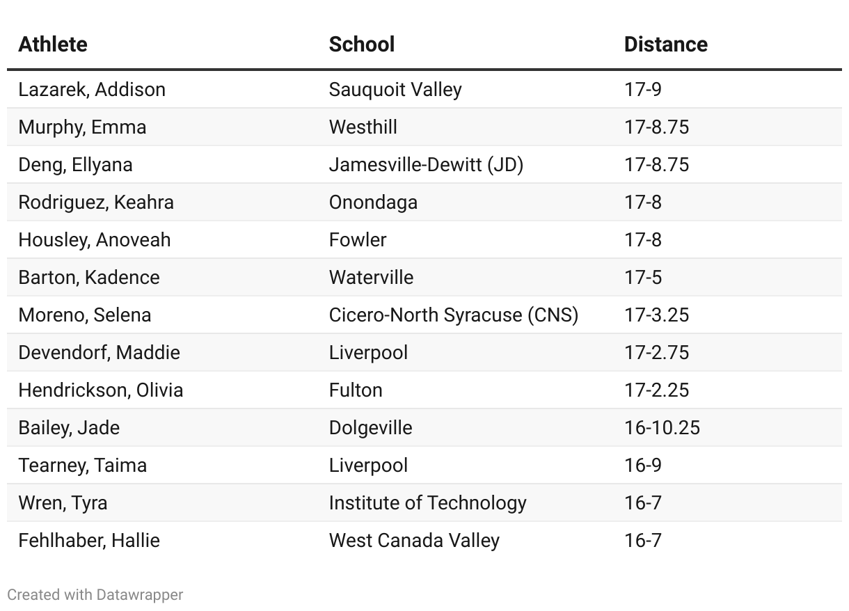
Task: Click the Dolgeville school cell
Action: tap(370, 428)
